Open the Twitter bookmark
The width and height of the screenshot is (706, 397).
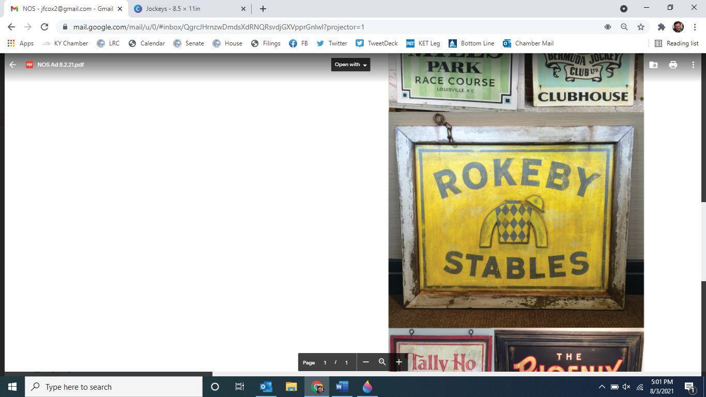(332, 43)
